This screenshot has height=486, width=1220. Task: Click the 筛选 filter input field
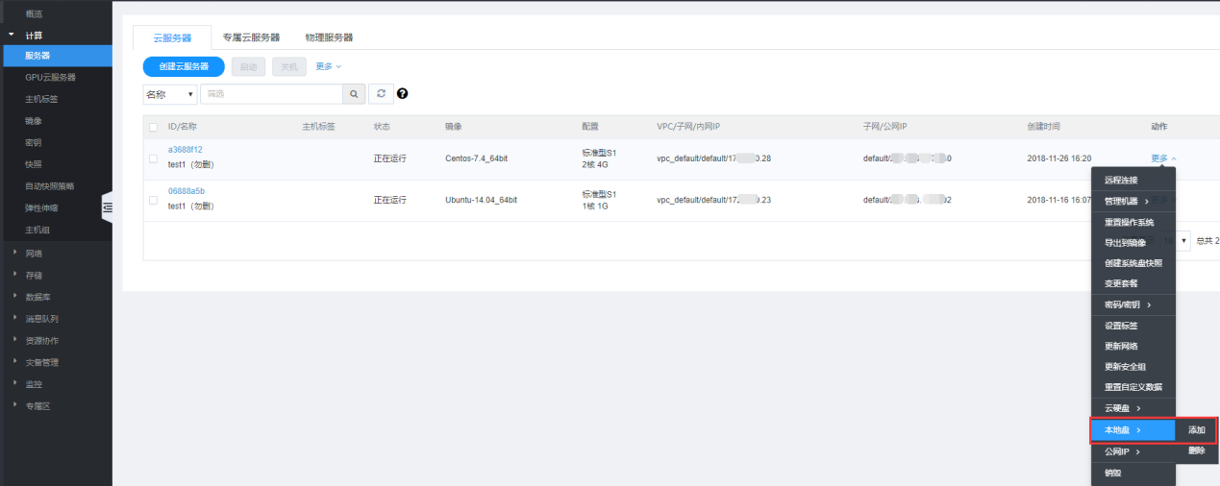pos(272,94)
